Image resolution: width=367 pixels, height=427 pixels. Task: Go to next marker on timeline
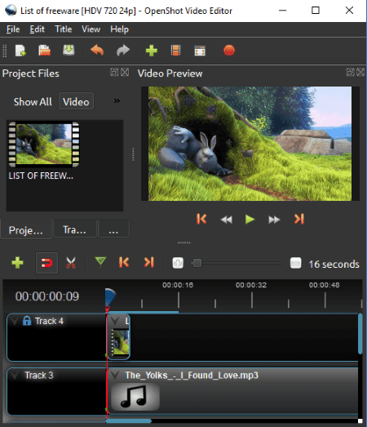point(148,263)
